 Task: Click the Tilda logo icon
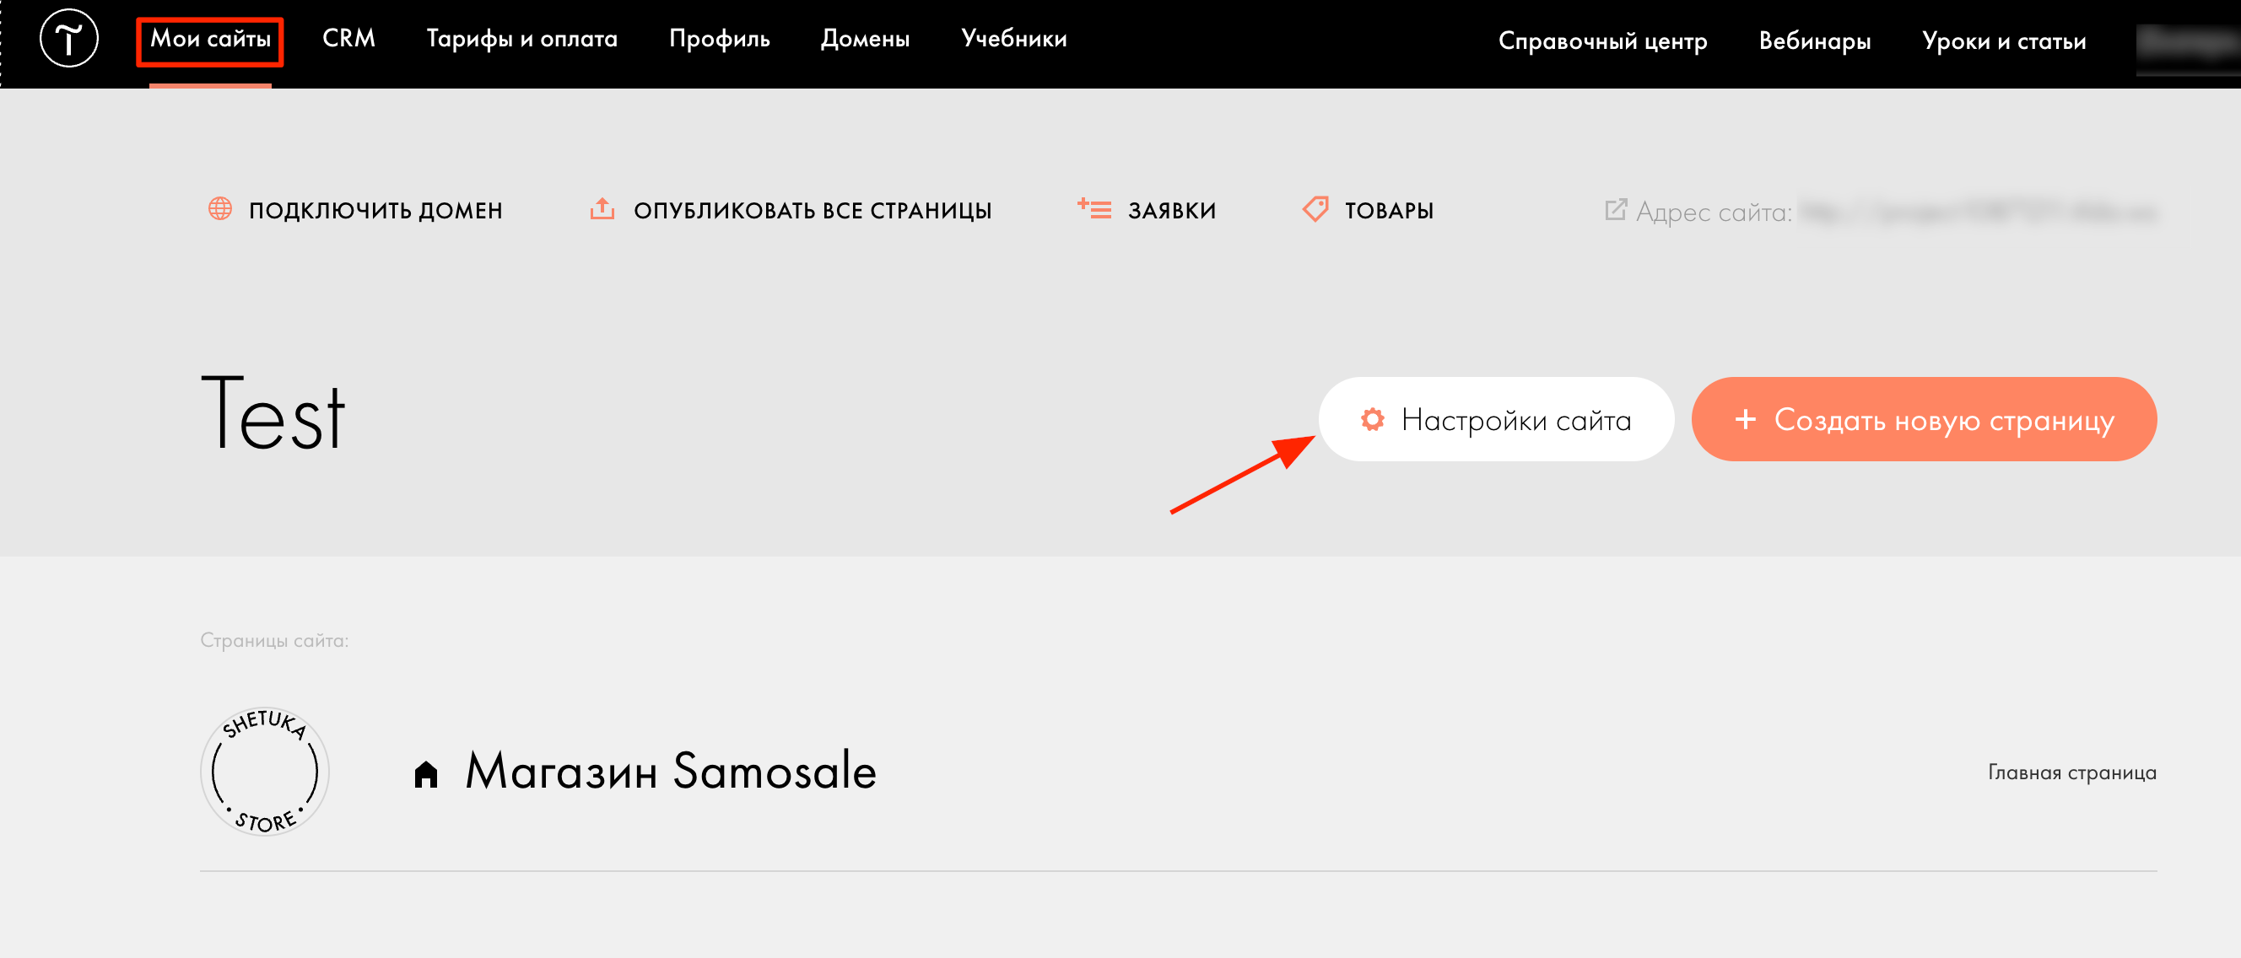(68, 39)
